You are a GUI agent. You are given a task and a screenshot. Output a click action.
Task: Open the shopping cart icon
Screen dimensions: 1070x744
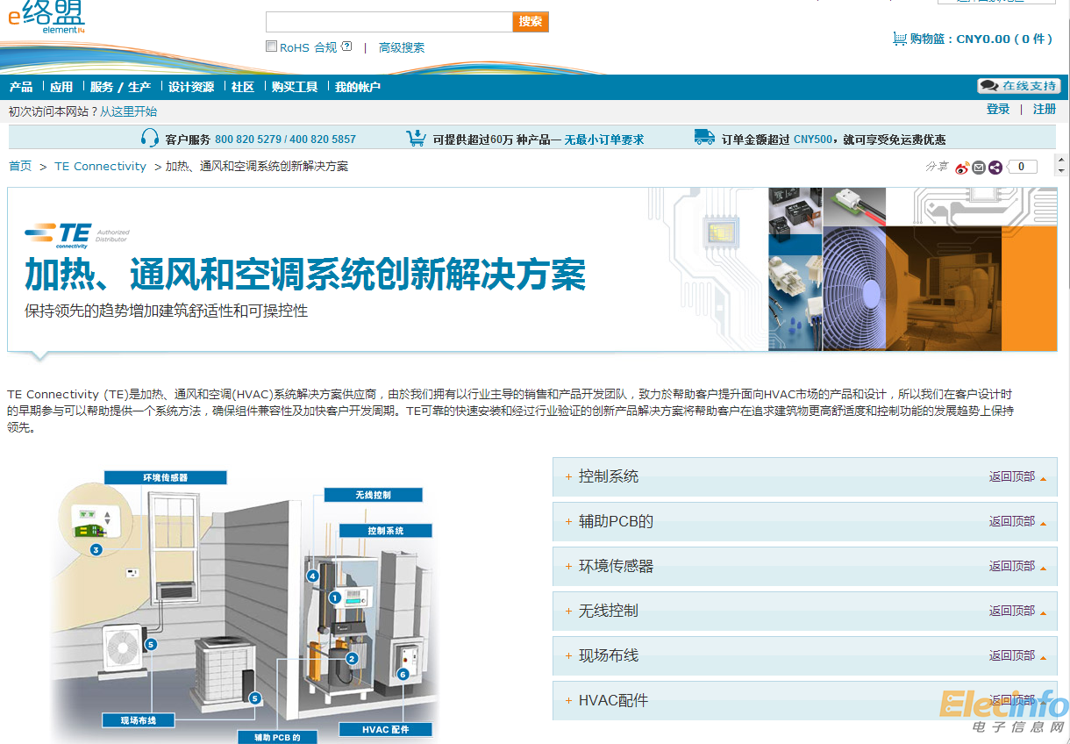tap(899, 39)
